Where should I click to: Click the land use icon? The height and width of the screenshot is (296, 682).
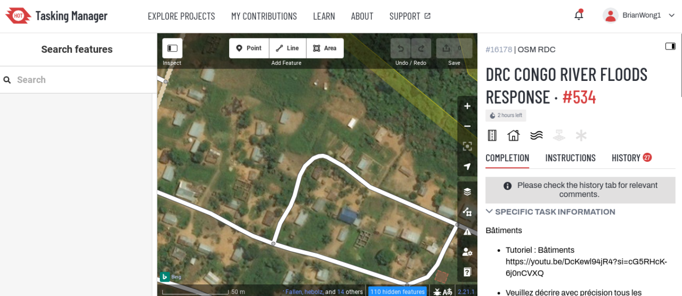[x=558, y=135]
